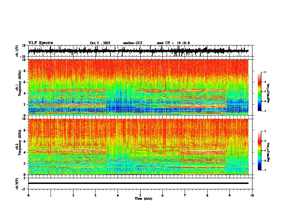Click the ch.3(V) flat black trace
284x219 pixels.
[x=138, y=183]
